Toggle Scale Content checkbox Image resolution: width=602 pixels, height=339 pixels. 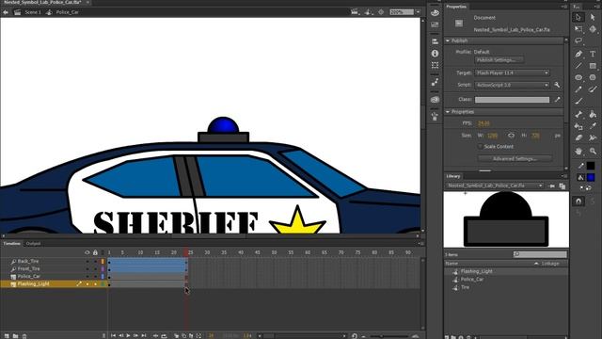click(x=480, y=147)
